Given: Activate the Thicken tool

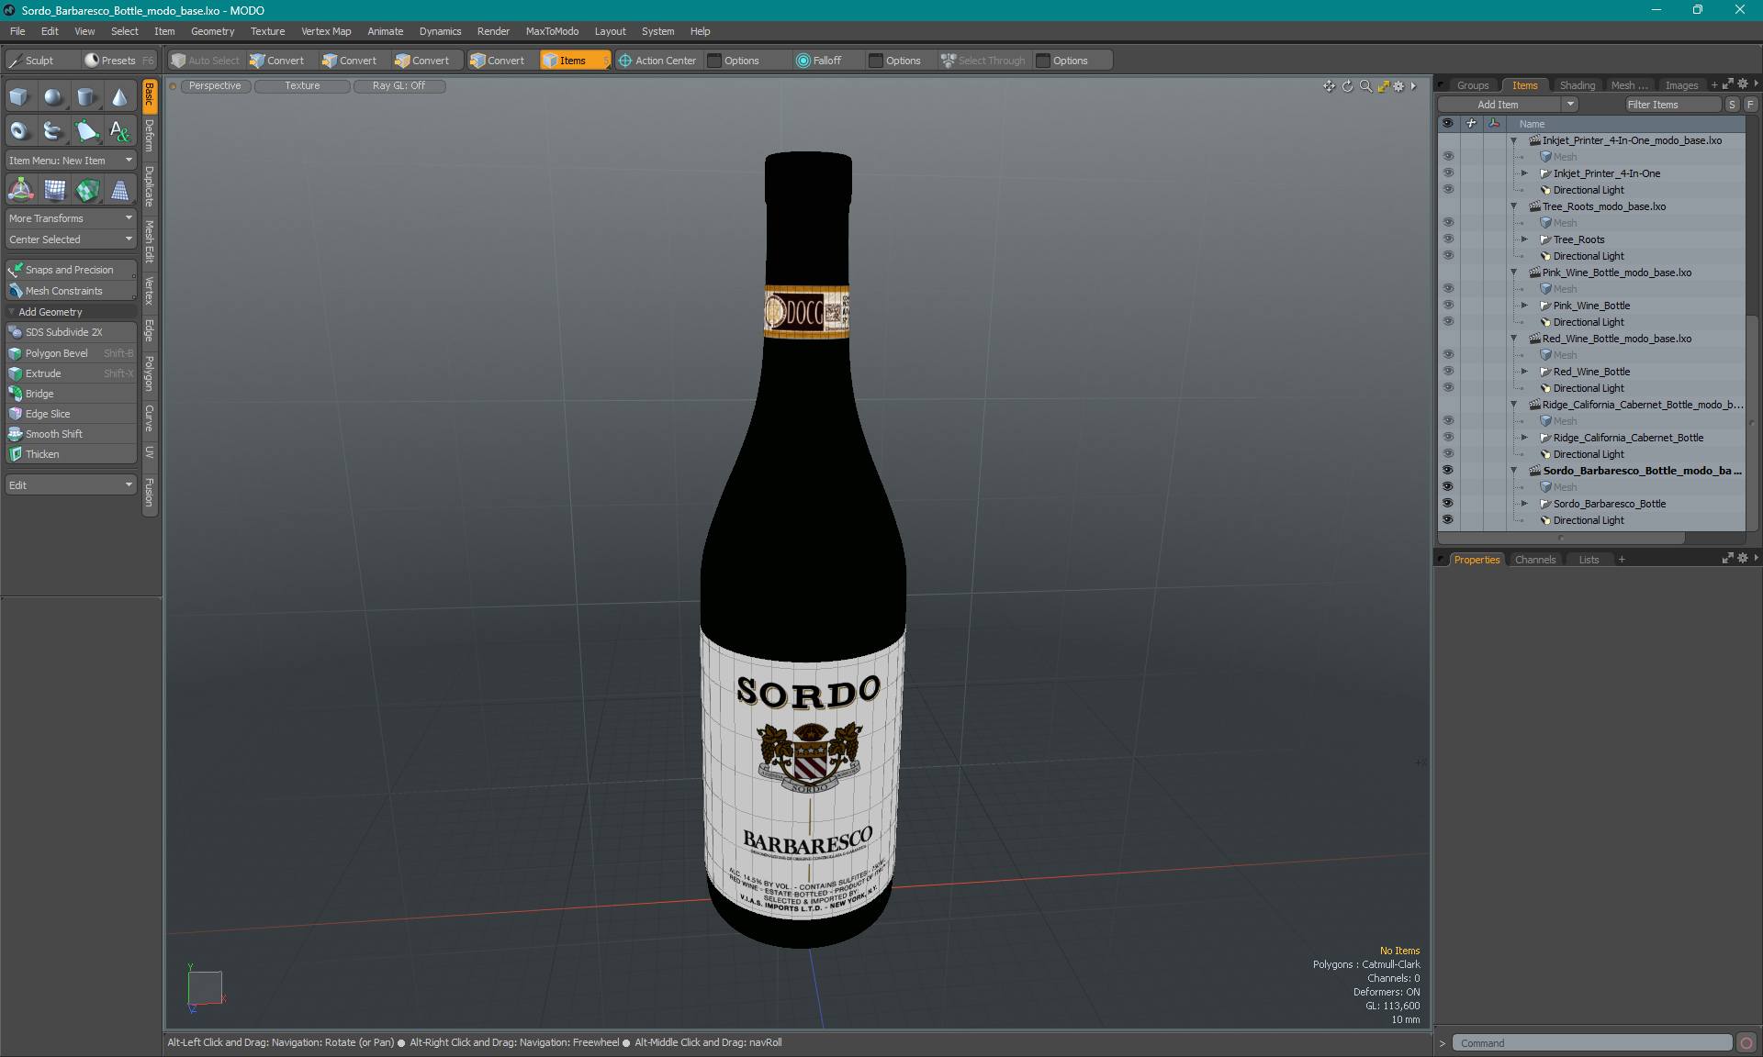Looking at the screenshot, I should click(x=71, y=454).
